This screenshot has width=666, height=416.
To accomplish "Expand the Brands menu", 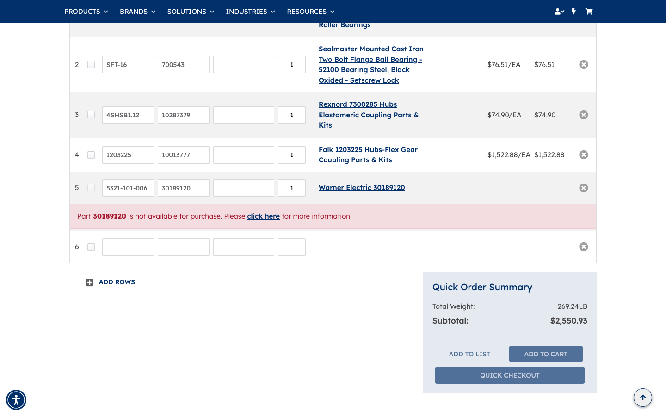I will (x=137, y=12).
